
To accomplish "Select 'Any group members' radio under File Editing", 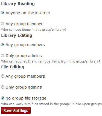I will 3,76.
